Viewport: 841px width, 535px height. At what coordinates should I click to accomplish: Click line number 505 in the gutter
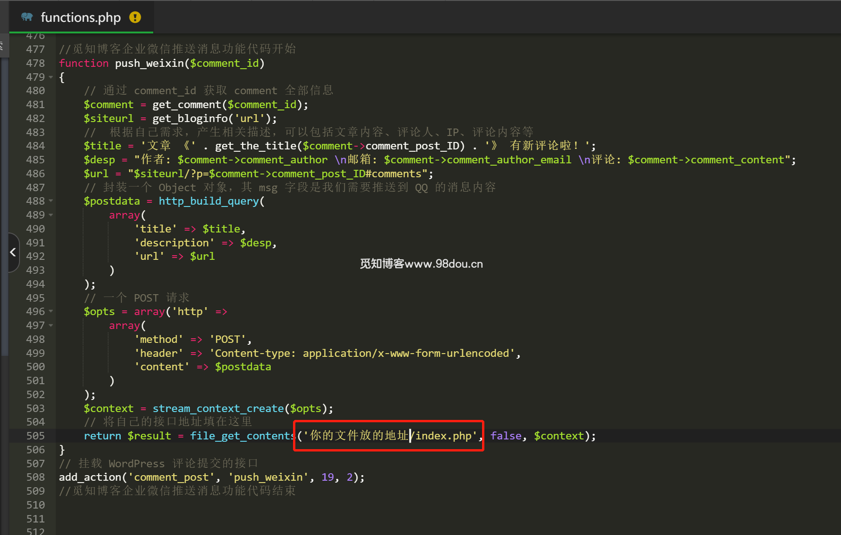(x=35, y=436)
